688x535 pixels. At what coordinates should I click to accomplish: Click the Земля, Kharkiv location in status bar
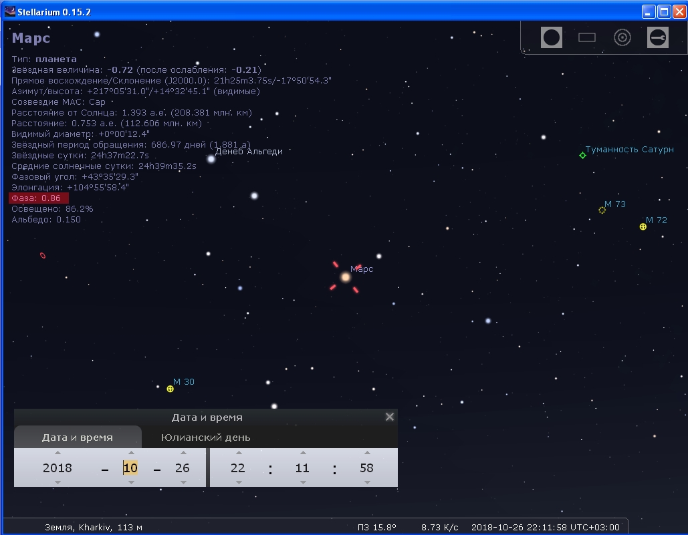tap(94, 527)
